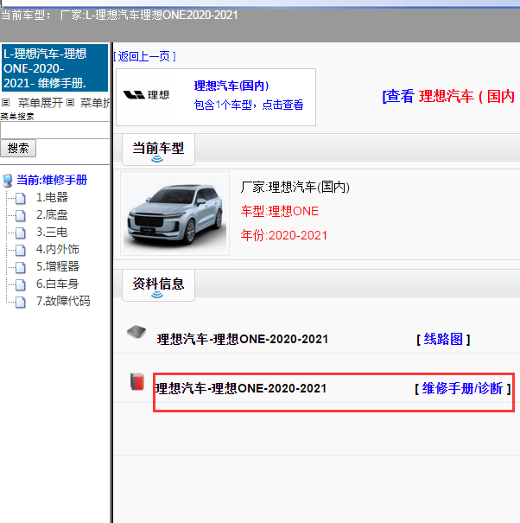This screenshot has width=520, height=523.
Task: Open tree item 6.白车身
Action: 58,284
